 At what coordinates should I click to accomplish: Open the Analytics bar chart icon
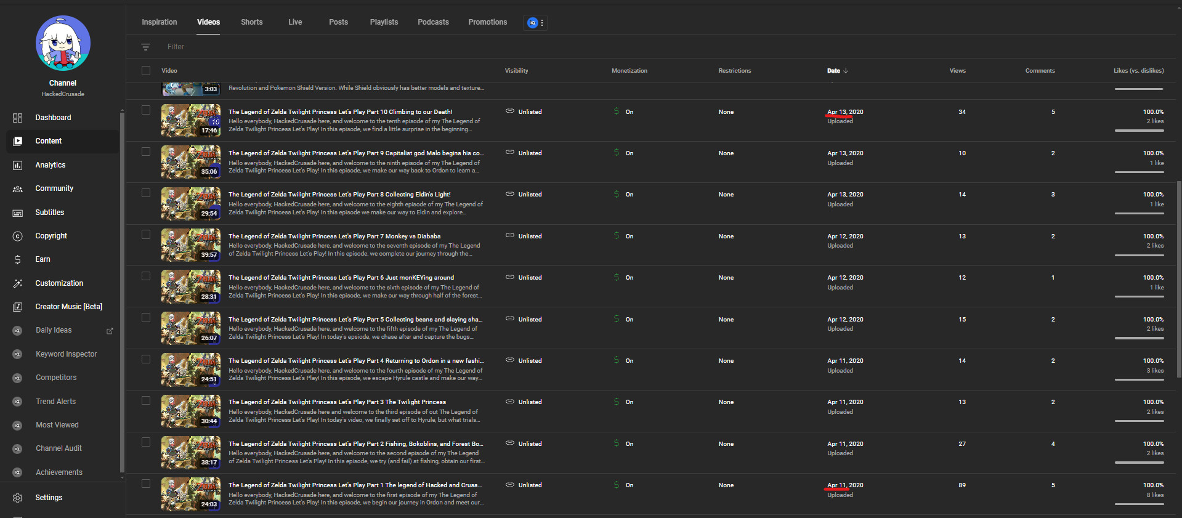pos(18,165)
